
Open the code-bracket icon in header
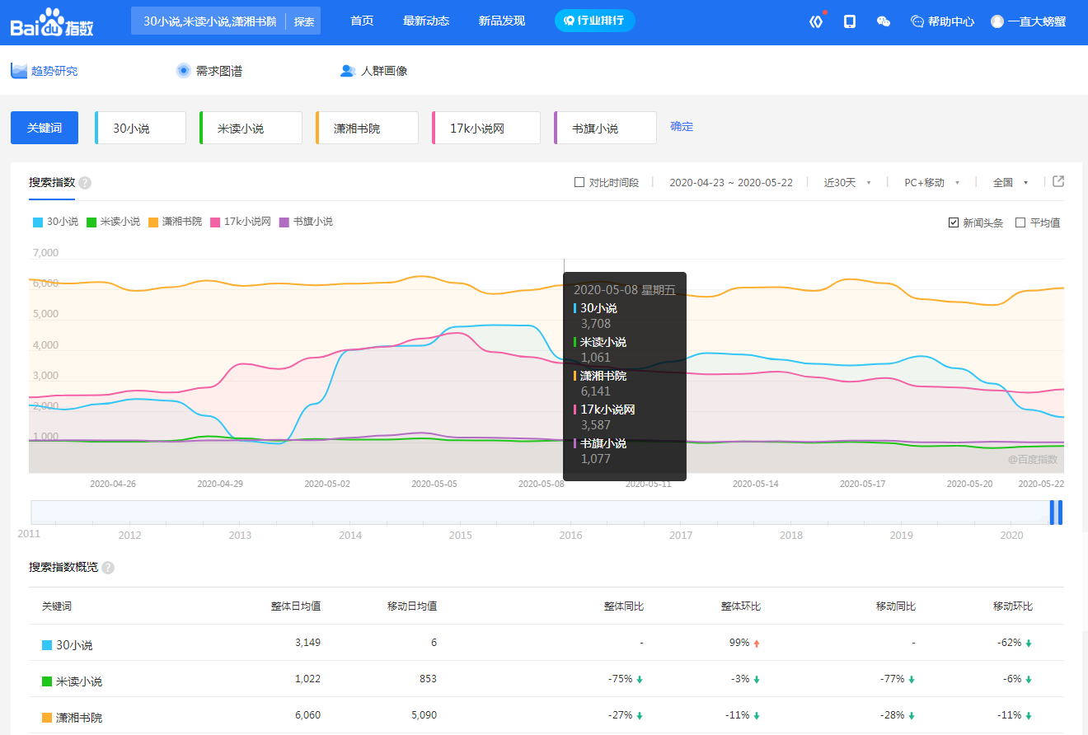[x=816, y=21]
